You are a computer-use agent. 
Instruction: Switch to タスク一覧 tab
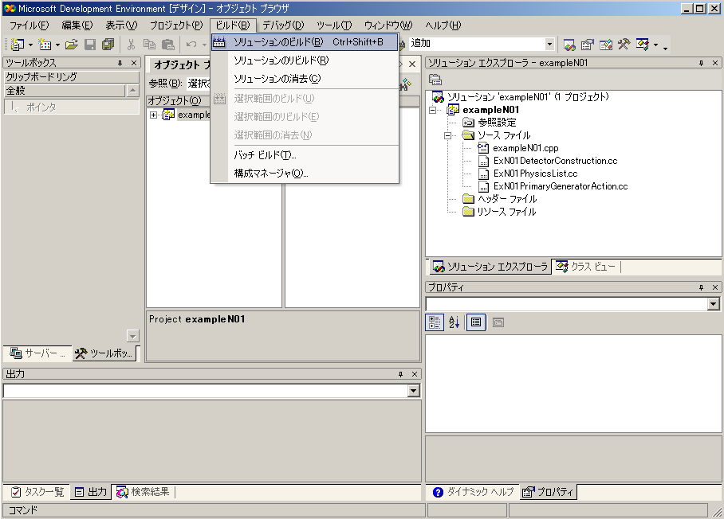(x=37, y=492)
